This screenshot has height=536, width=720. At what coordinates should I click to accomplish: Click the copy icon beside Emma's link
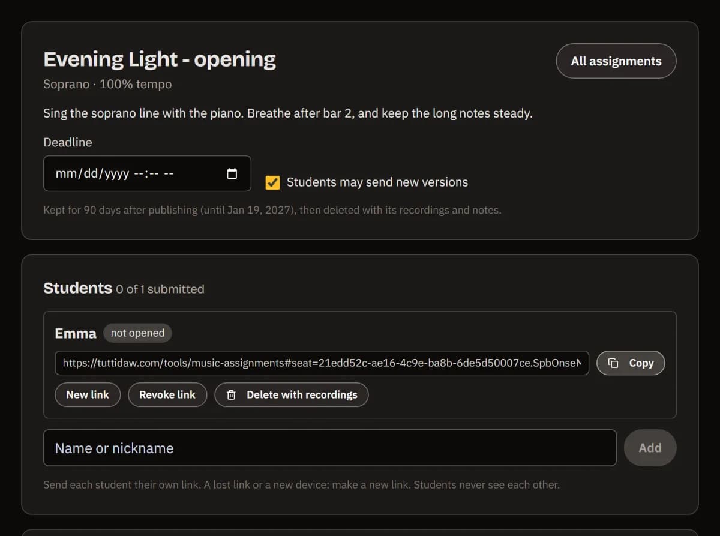(613, 363)
